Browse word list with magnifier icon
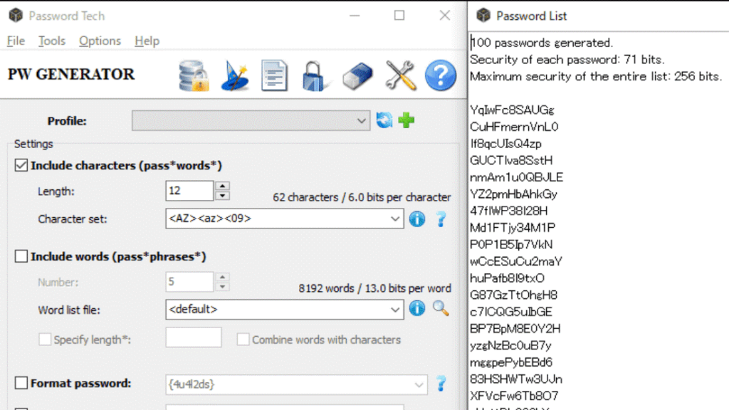Image resolution: width=729 pixels, height=410 pixels. click(x=441, y=308)
